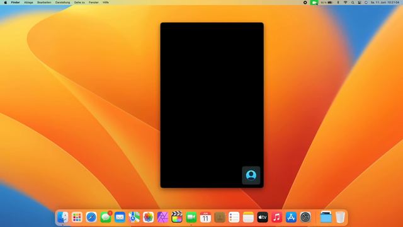
Task: Open System Settings from the Dock
Action: [305, 218]
